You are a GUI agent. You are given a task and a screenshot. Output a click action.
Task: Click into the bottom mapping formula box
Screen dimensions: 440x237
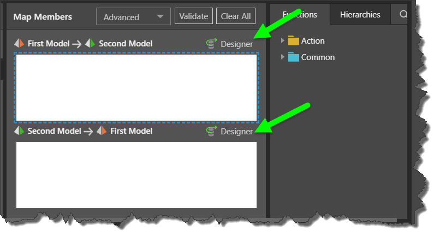[x=136, y=175]
